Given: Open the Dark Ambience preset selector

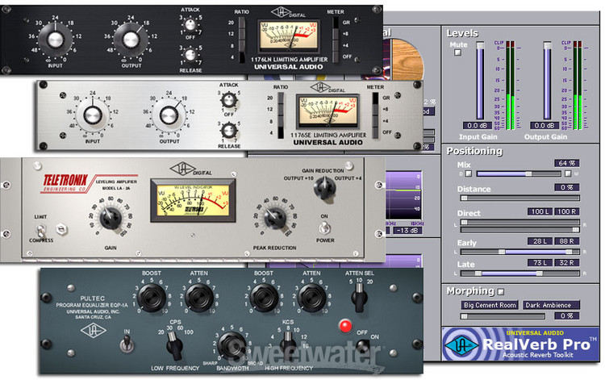Looking at the screenshot, I should [550, 306].
